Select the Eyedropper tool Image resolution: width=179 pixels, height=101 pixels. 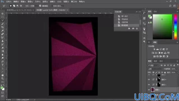(3, 31)
